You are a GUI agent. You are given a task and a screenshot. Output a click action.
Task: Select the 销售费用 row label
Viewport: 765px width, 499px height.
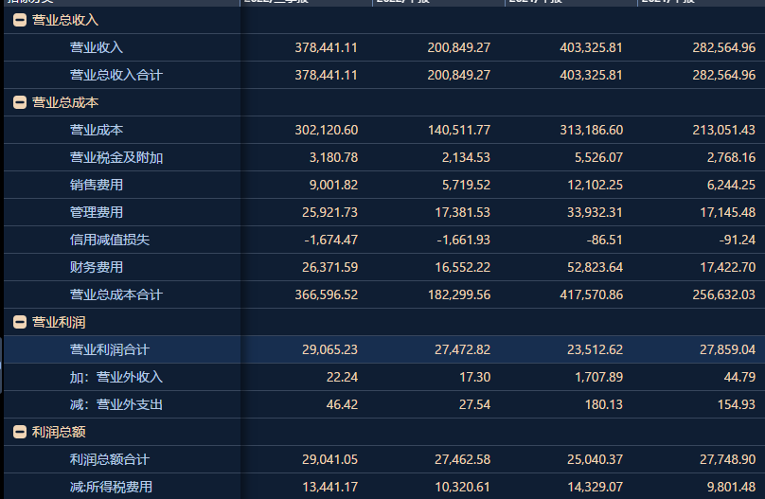tap(97, 185)
